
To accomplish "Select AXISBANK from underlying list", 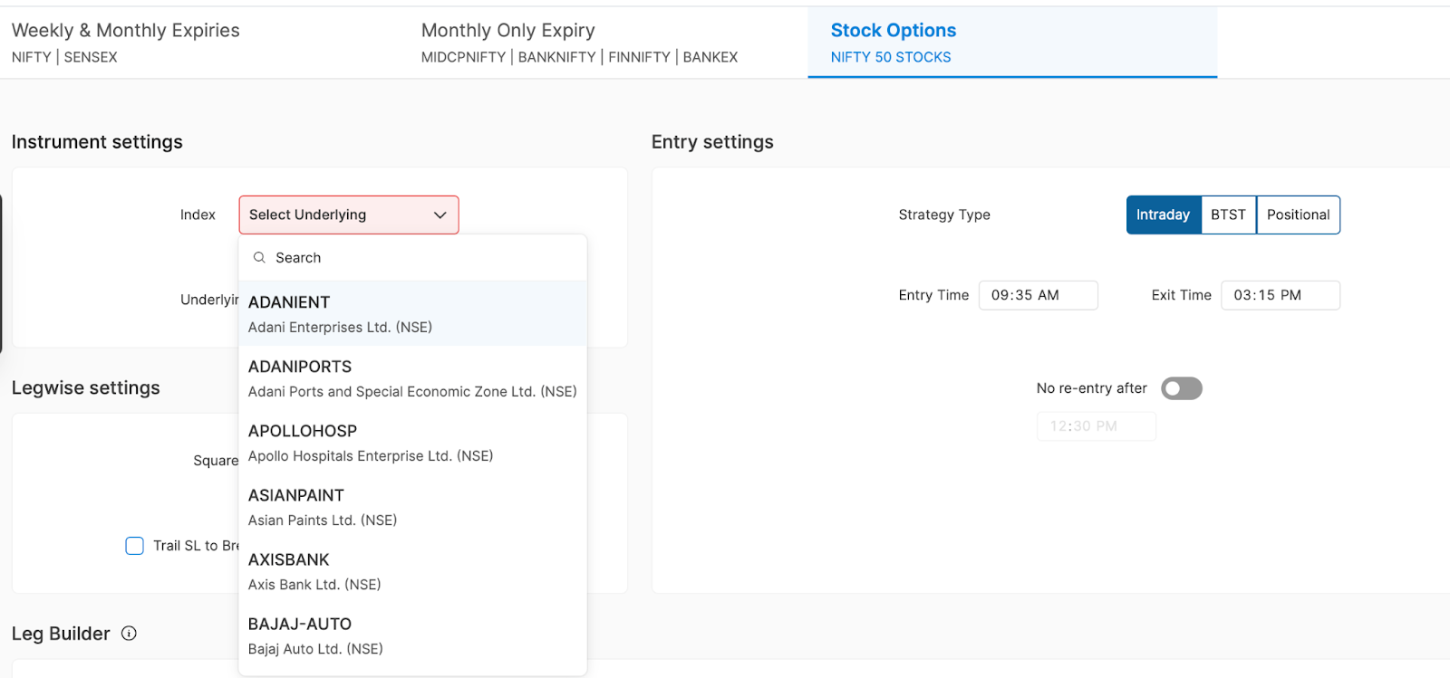I will pos(412,570).
